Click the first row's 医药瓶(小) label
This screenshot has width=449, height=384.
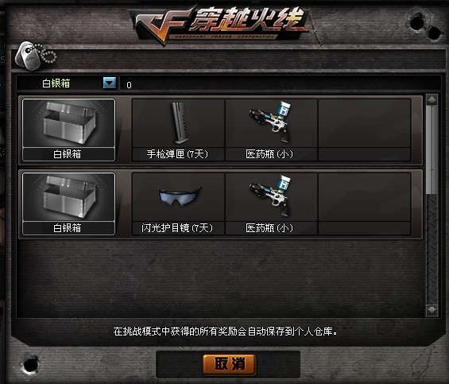tap(269, 154)
